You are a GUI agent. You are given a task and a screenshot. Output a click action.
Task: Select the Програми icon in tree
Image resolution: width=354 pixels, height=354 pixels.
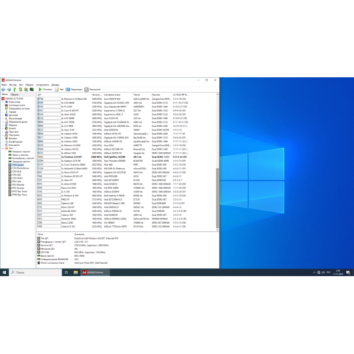tap(6, 135)
